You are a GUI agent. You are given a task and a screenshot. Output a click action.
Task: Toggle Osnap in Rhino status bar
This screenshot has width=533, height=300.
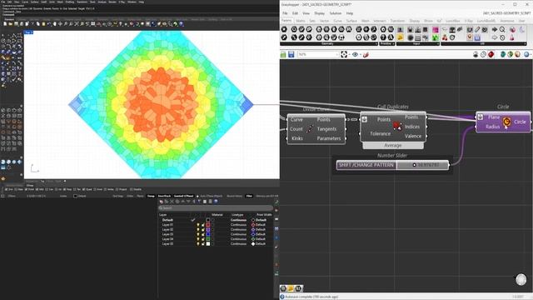(x=151, y=196)
